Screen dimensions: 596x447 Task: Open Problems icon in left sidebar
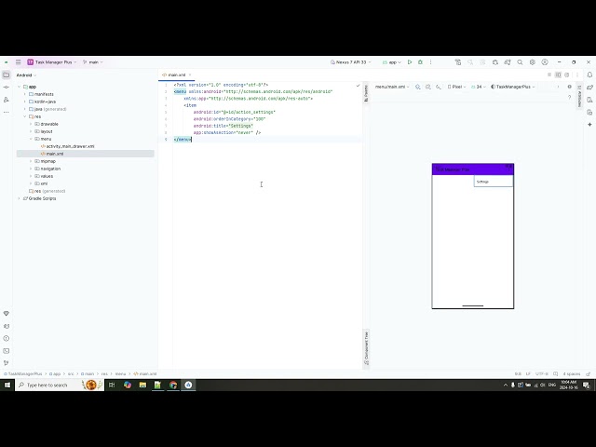tap(7, 338)
